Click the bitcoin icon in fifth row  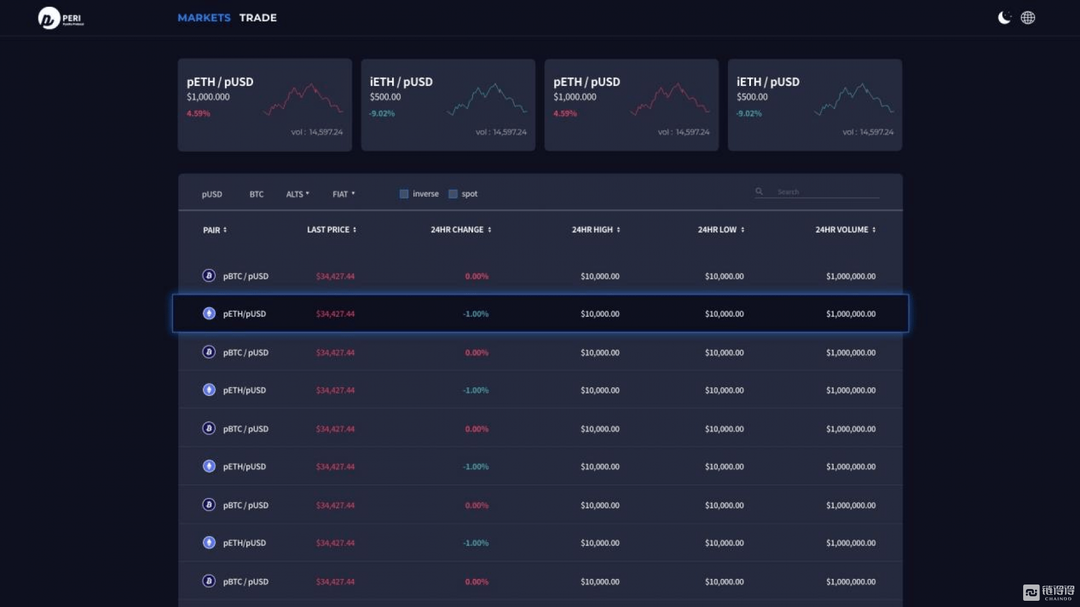pos(209,428)
